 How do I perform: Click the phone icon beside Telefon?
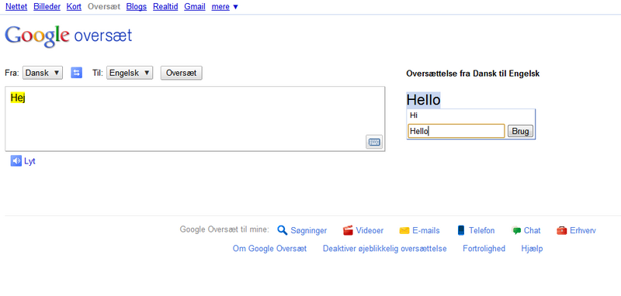(x=460, y=230)
